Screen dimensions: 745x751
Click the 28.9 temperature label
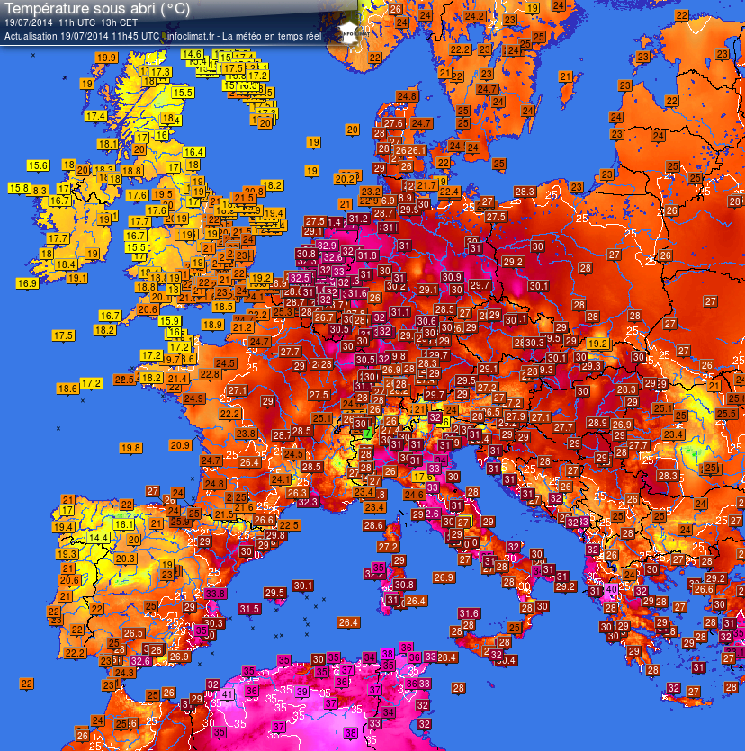(x=597, y=422)
